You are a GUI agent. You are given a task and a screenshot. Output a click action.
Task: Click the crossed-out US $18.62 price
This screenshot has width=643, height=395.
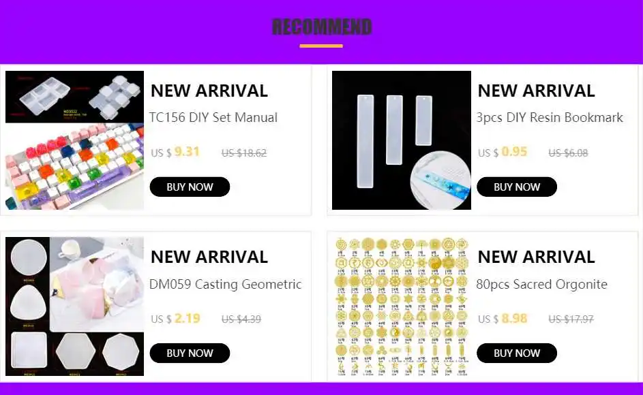244,153
